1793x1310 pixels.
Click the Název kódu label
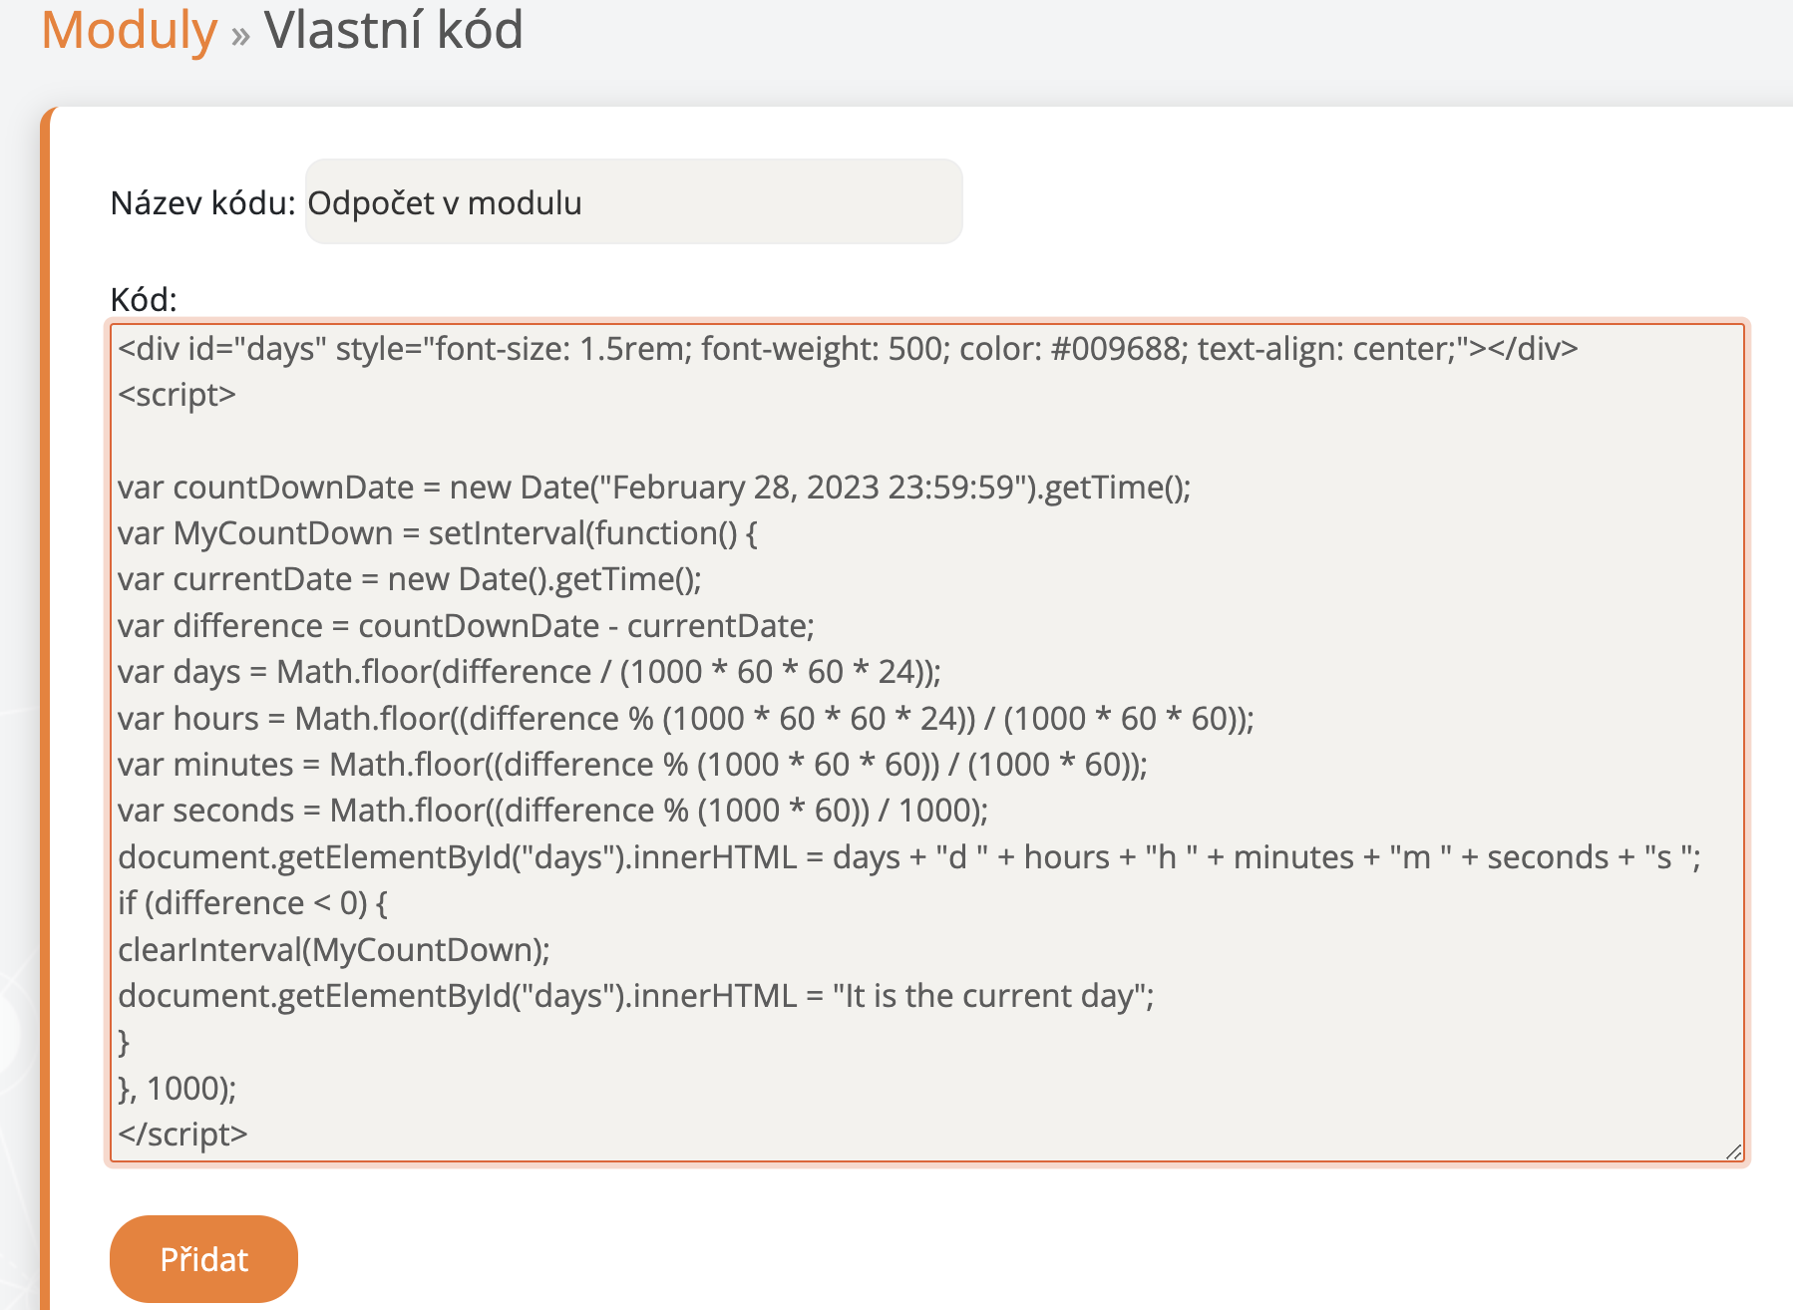coord(202,203)
